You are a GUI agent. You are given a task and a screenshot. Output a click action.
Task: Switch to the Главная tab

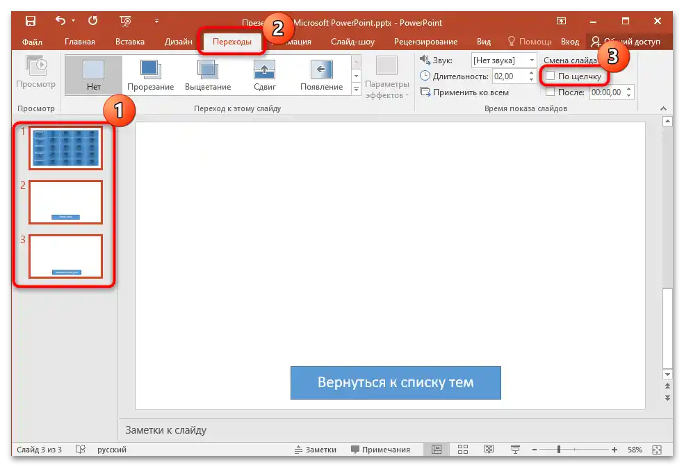click(80, 42)
